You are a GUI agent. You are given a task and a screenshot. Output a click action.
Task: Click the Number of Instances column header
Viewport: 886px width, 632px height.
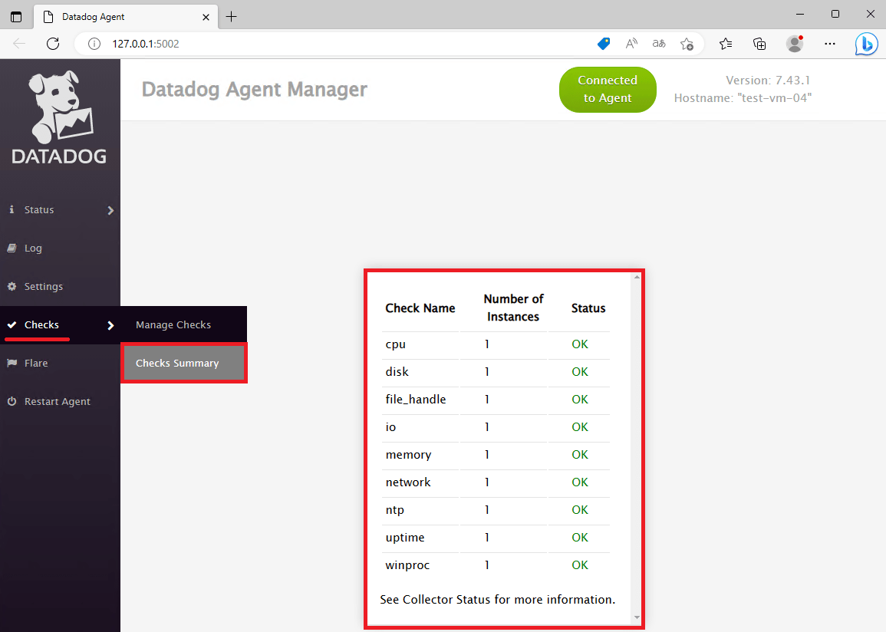(x=513, y=308)
